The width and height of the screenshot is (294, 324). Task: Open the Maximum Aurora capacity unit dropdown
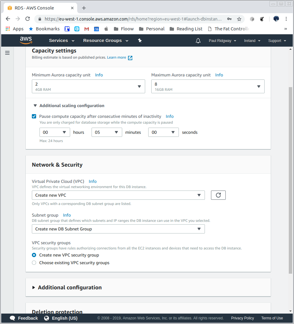[208, 86]
